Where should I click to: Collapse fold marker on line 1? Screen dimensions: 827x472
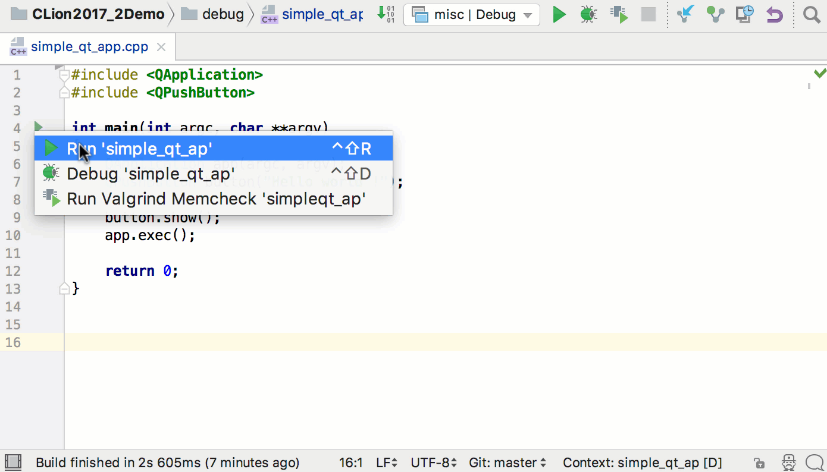(64, 75)
